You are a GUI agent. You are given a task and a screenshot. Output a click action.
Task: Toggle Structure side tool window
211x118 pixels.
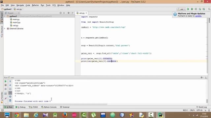point(2,31)
